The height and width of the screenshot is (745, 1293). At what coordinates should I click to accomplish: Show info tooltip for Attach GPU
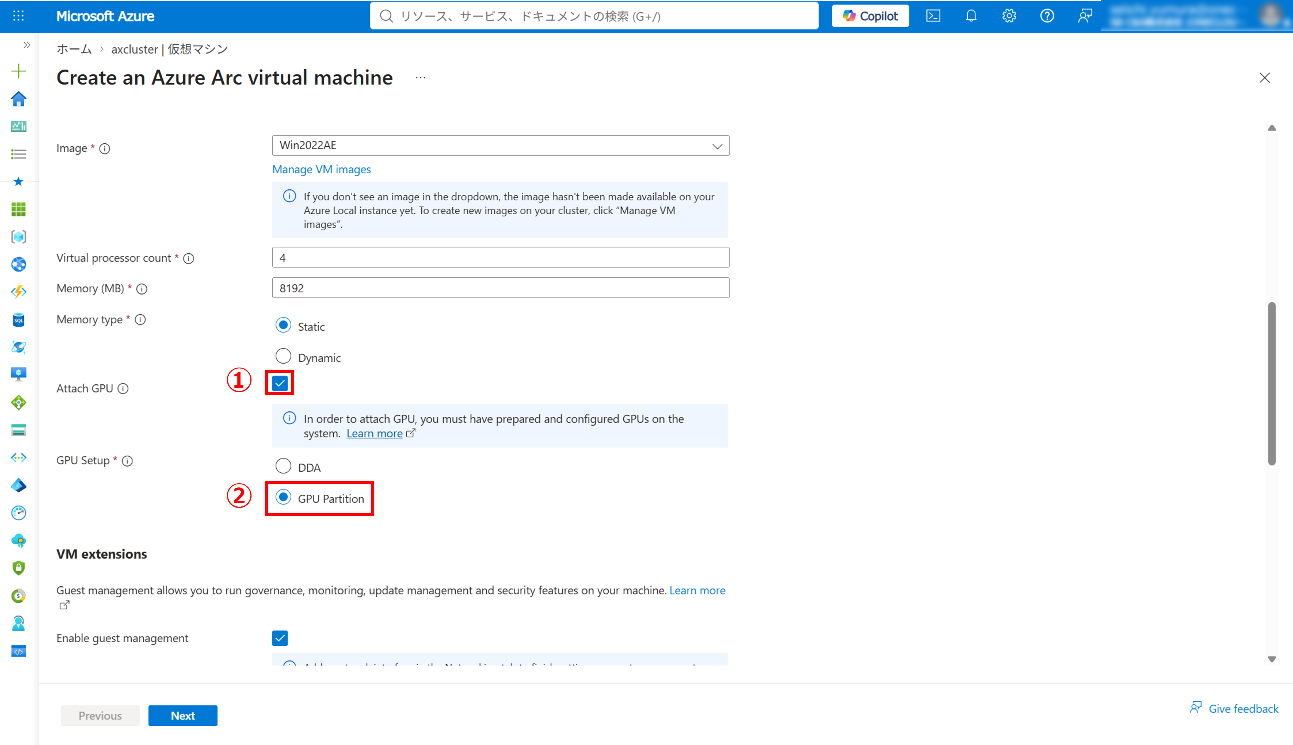click(x=123, y=389)
